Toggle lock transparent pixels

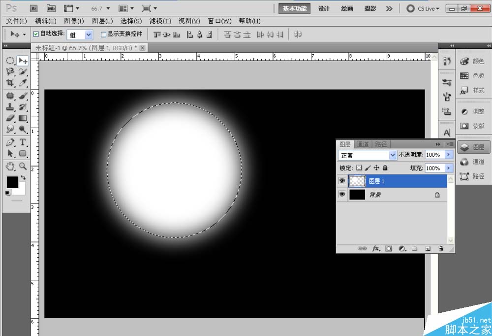[359, 168]
